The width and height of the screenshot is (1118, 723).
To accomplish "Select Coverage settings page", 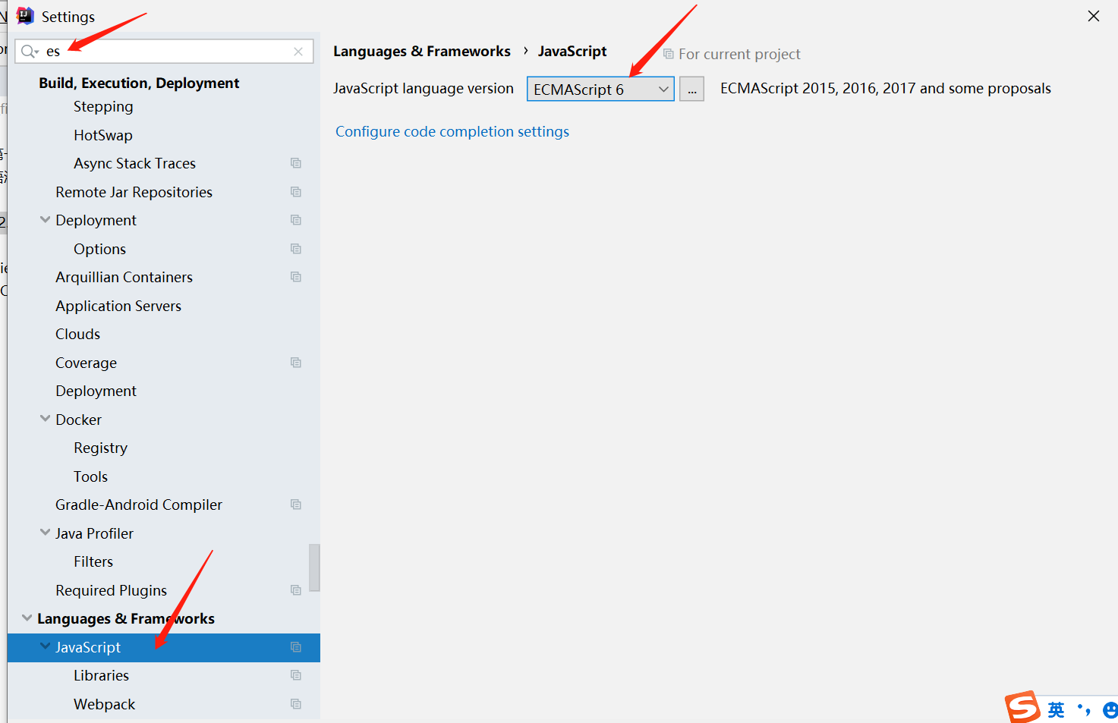I will (86, 363).
